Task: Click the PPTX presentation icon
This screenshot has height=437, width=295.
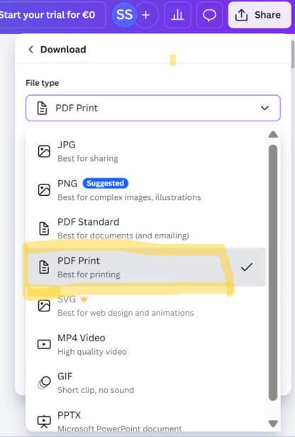Action: coord(44,421)
